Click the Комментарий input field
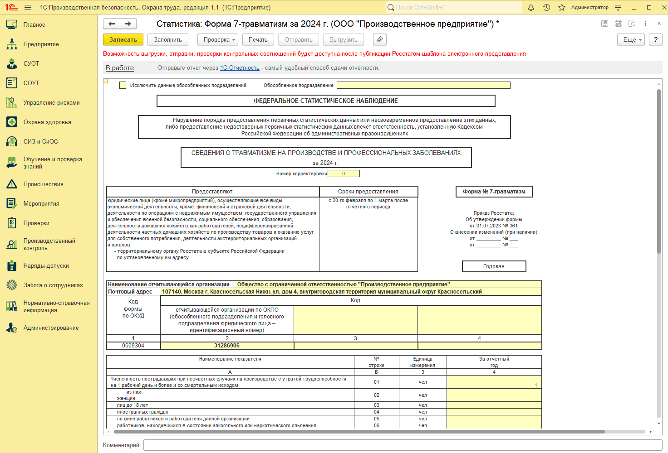The height and width of the screenshot is (453, 668). click(403, 445)
